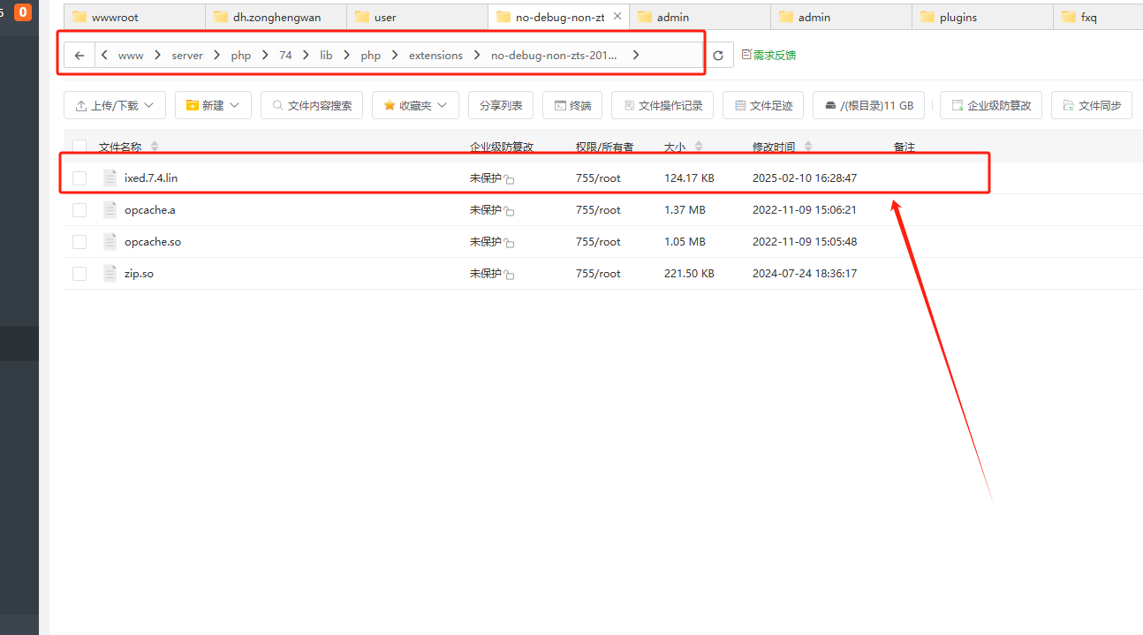Click the lock icon in zip.so row

click(510, 275)
